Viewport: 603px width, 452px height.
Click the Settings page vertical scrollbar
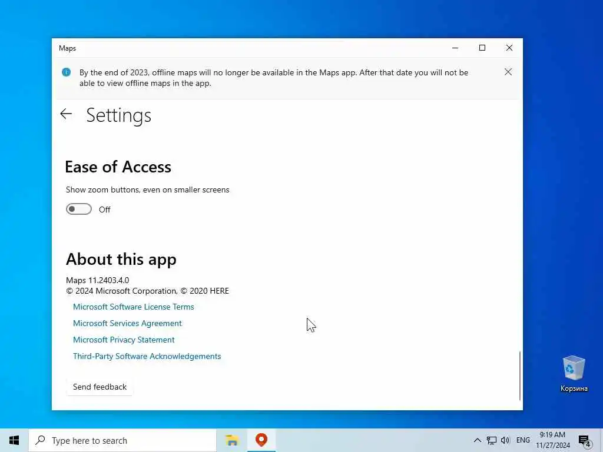(520, 375)
